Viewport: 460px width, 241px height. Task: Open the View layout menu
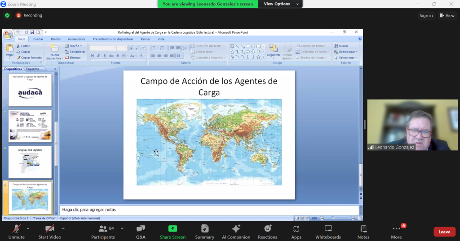(x=447, y=16)
